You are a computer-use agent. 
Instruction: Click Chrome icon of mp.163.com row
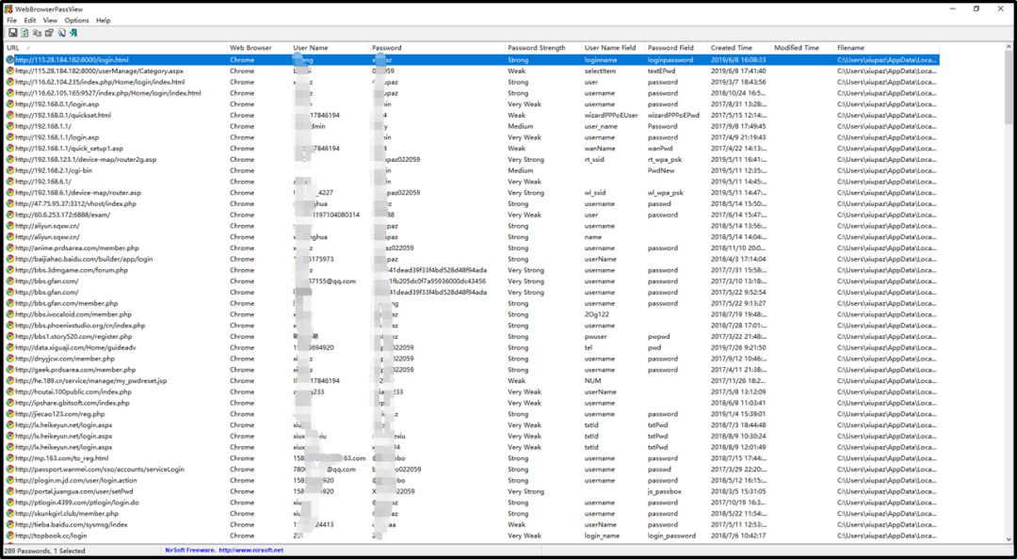[9, 458]
